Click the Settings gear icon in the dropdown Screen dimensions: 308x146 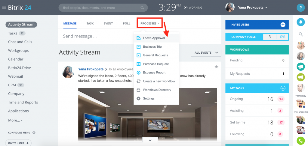(x=138, y=98)
